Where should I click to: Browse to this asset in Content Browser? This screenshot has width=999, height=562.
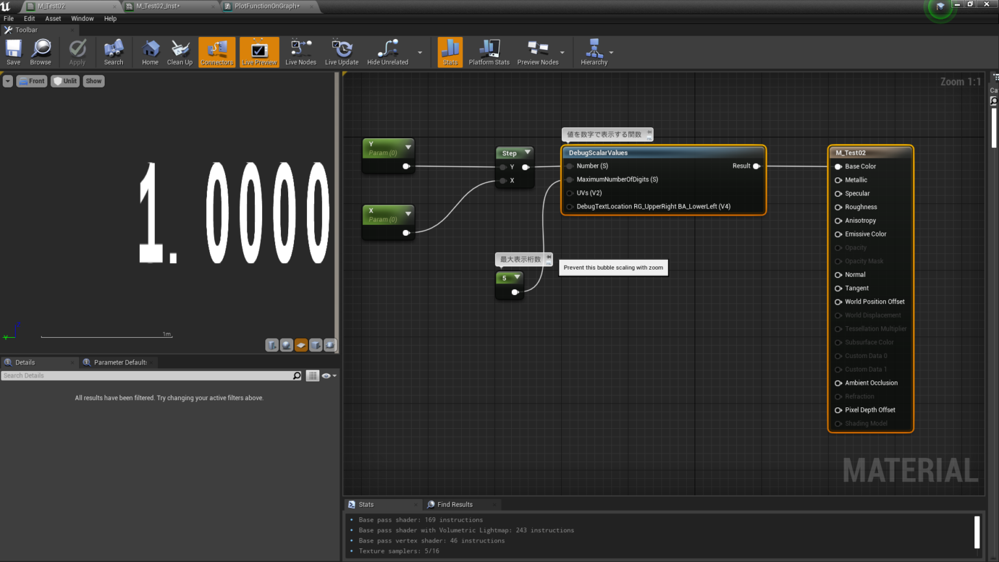click(40, 52)
